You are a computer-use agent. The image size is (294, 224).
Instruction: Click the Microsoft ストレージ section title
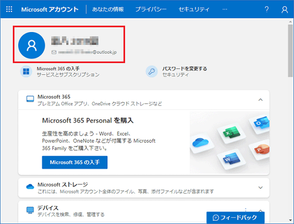pyautogui.click(x=63, y=184)
